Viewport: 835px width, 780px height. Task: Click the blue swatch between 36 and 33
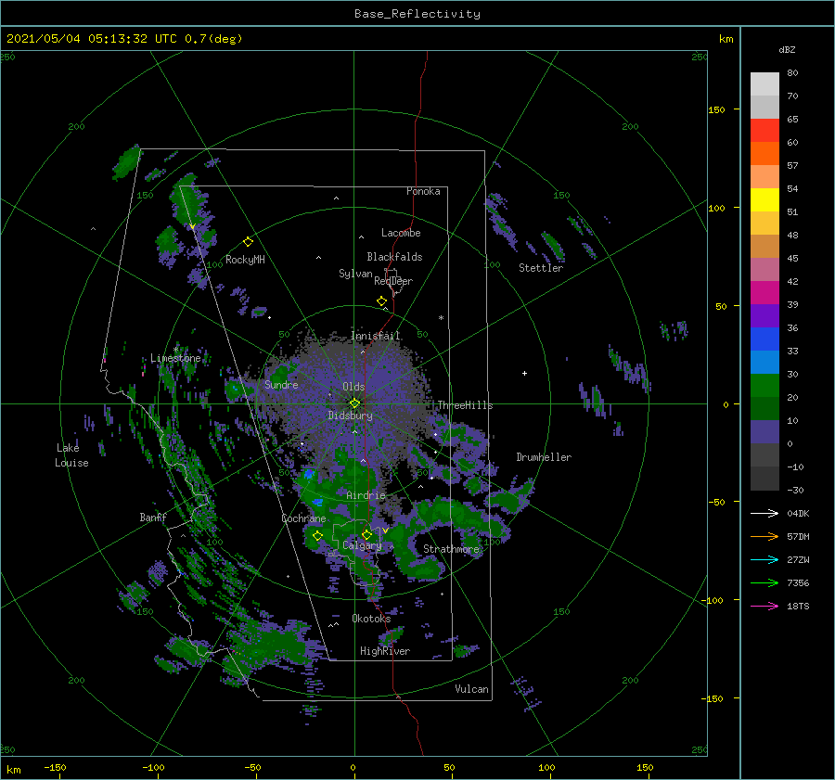pos(764,339)
